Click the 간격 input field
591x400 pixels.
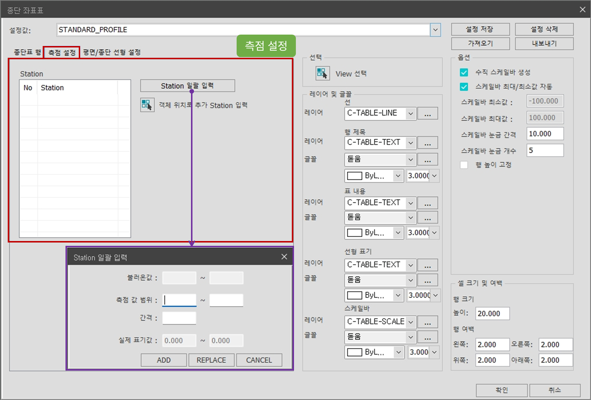coord(179,318)
